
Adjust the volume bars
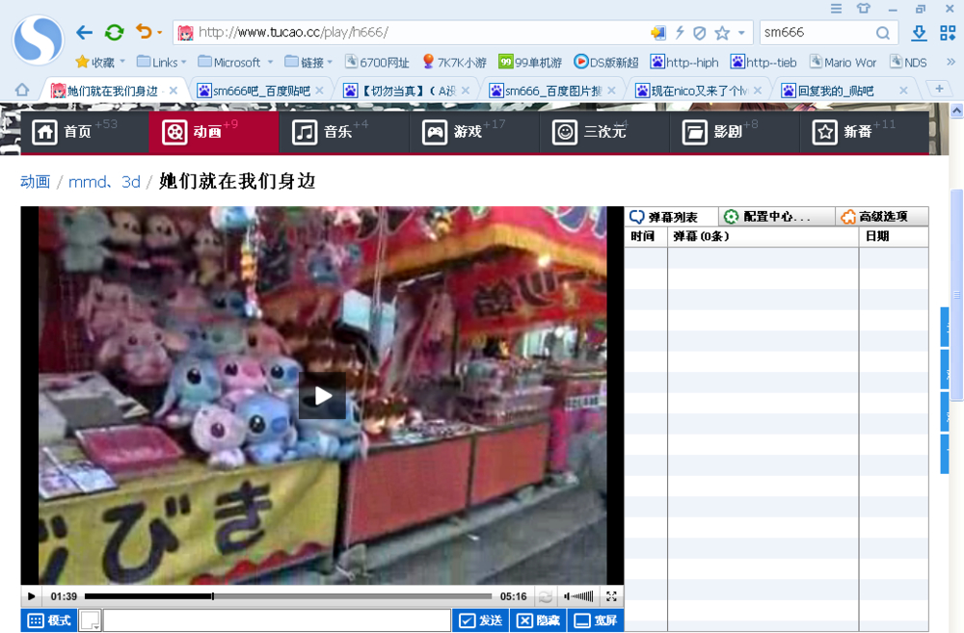(579, 596)
